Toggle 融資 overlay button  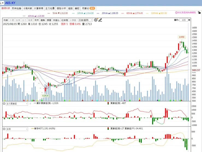[30, 20]
